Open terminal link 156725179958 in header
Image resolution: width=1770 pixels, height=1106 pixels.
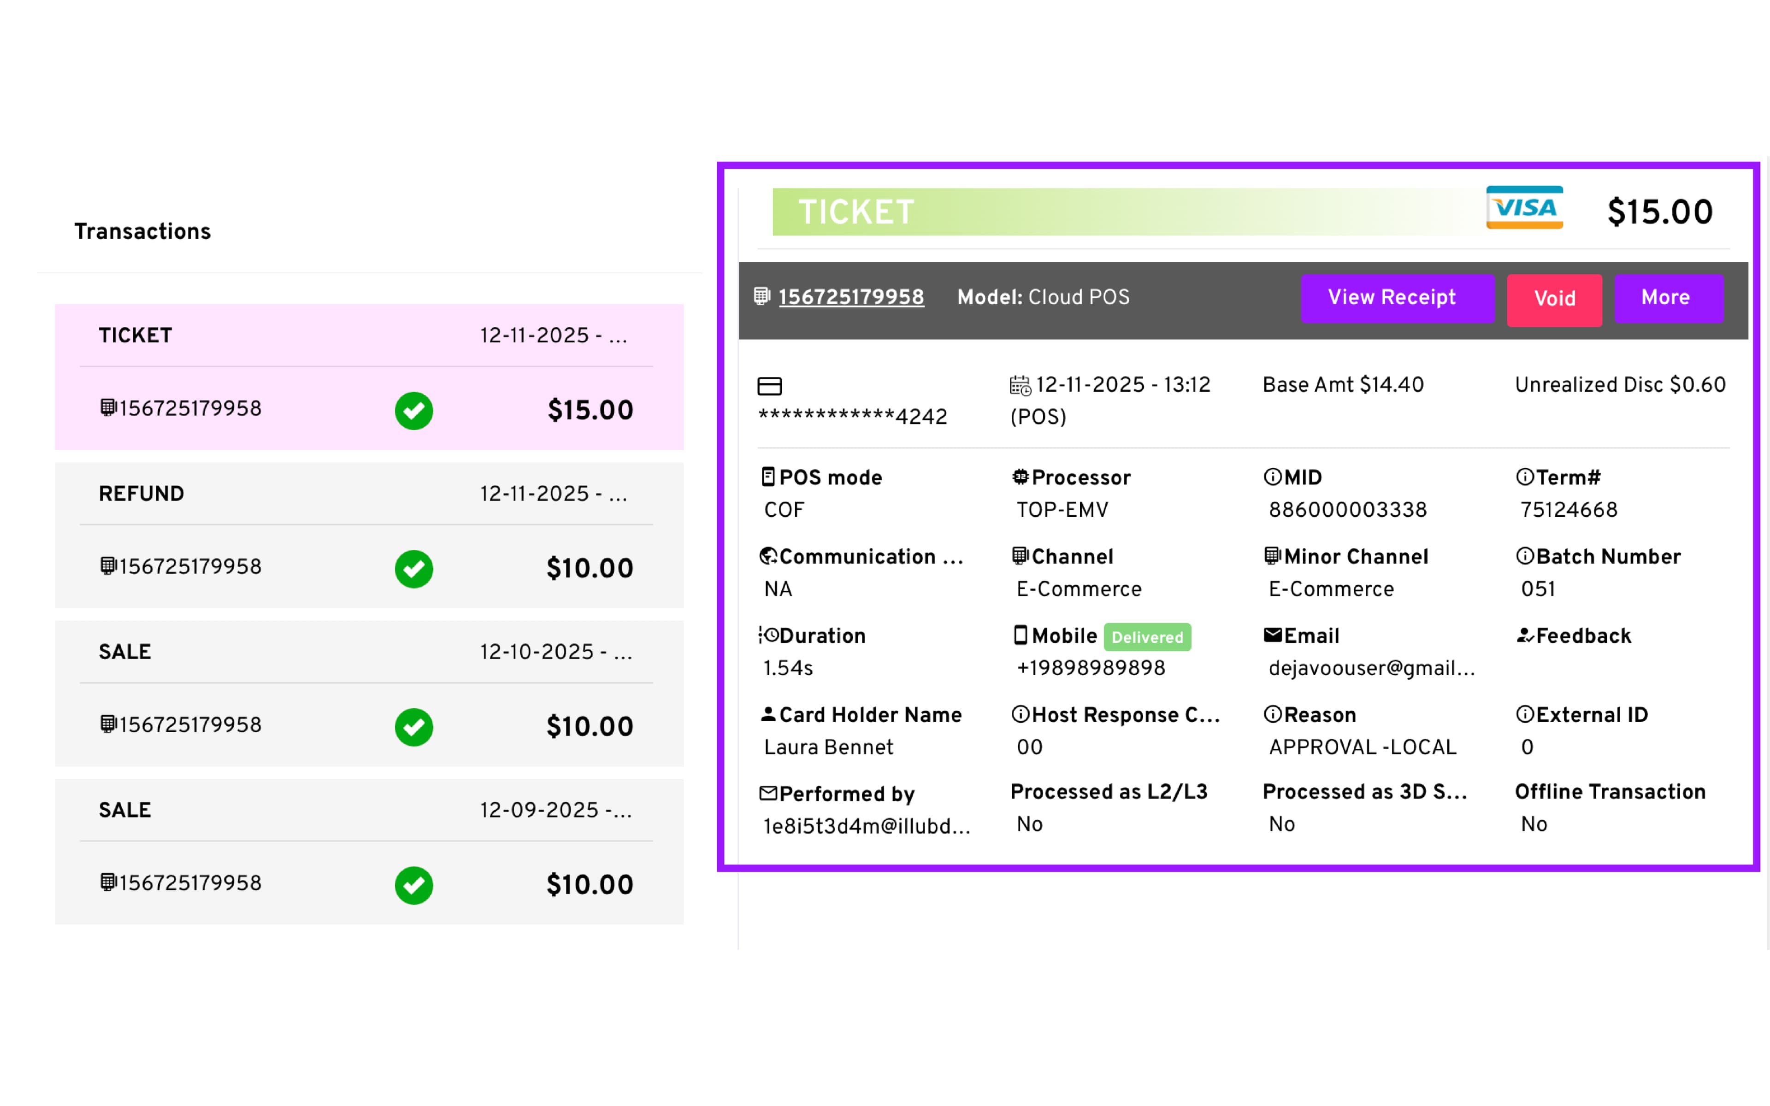(x=850, y=297)
